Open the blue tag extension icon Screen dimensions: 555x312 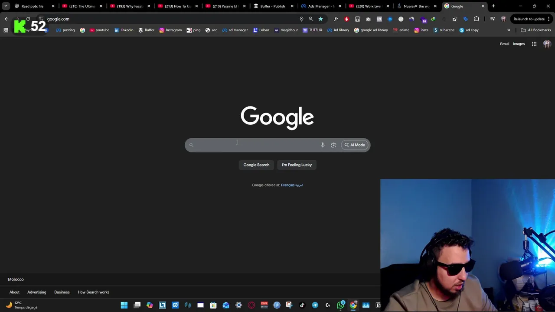click(x=466, y=19)
